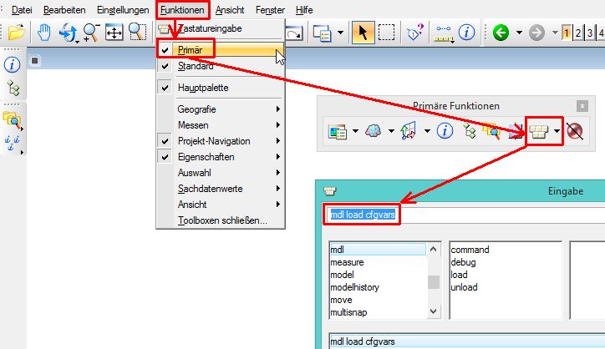Open dropdown next to gray forward arrow

tap(555, 33)
